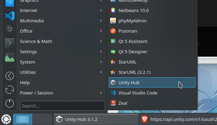Click the power off icon
This screenshot has width=217, height=125.
10,103
